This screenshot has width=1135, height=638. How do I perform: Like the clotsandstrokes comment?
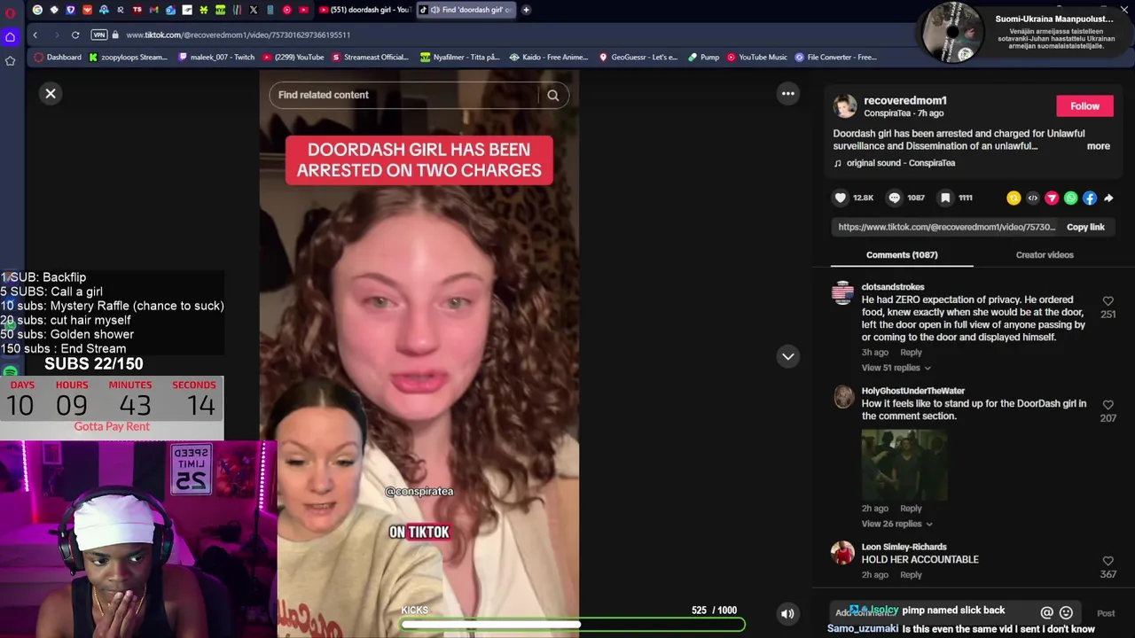[x=1108, y=301]
